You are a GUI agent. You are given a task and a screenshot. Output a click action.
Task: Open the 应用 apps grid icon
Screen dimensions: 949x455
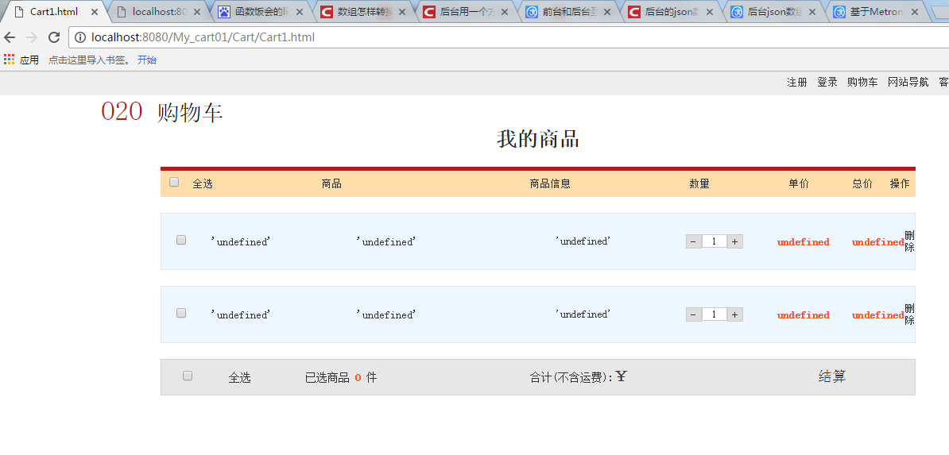[9, 60]
